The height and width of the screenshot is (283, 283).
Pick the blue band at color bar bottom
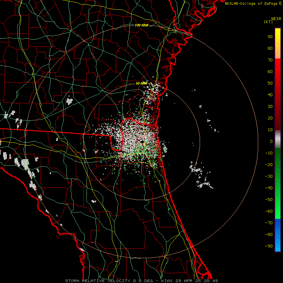tap(278, 235)
